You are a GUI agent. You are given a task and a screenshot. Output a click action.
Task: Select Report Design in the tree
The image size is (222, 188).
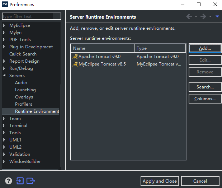click(x=24, y=61)
